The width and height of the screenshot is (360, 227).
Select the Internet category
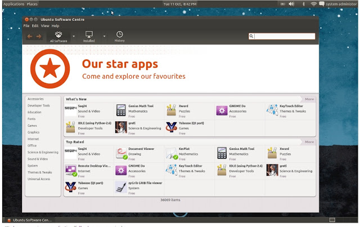pyautogui.click(x=33, y=139)
